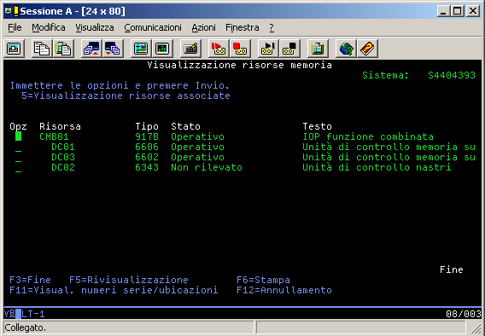485x336 pixels.
Task: Click cursor position 08/003 indicator
Action: point(464,314)
